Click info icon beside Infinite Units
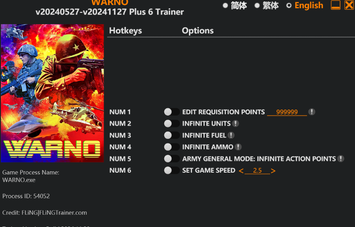This screenshot has height=227, width=355. (235, 123)
